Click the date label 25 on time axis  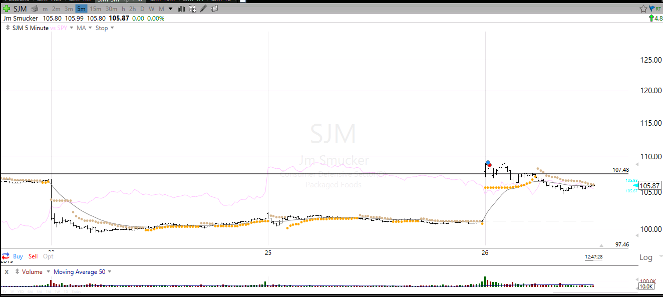click(268, 253)
